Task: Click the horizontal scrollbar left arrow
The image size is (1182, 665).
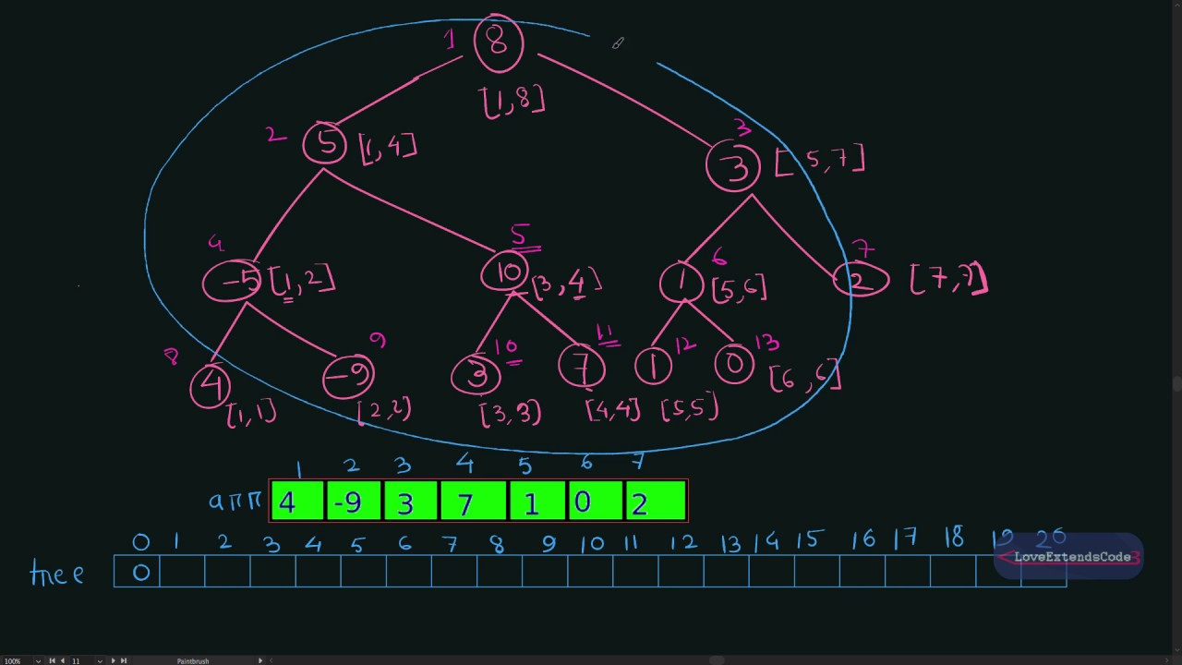Action: coord(271,661)
